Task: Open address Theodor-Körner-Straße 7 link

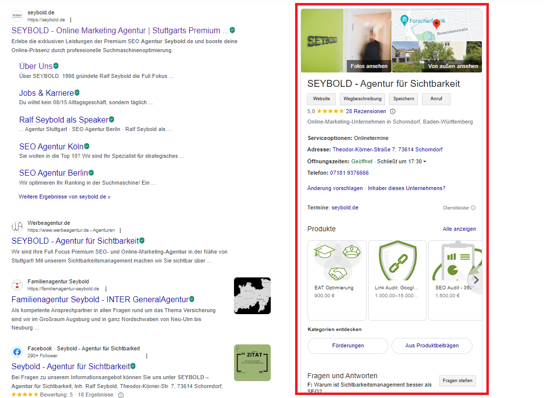Action: click(388, 149)
